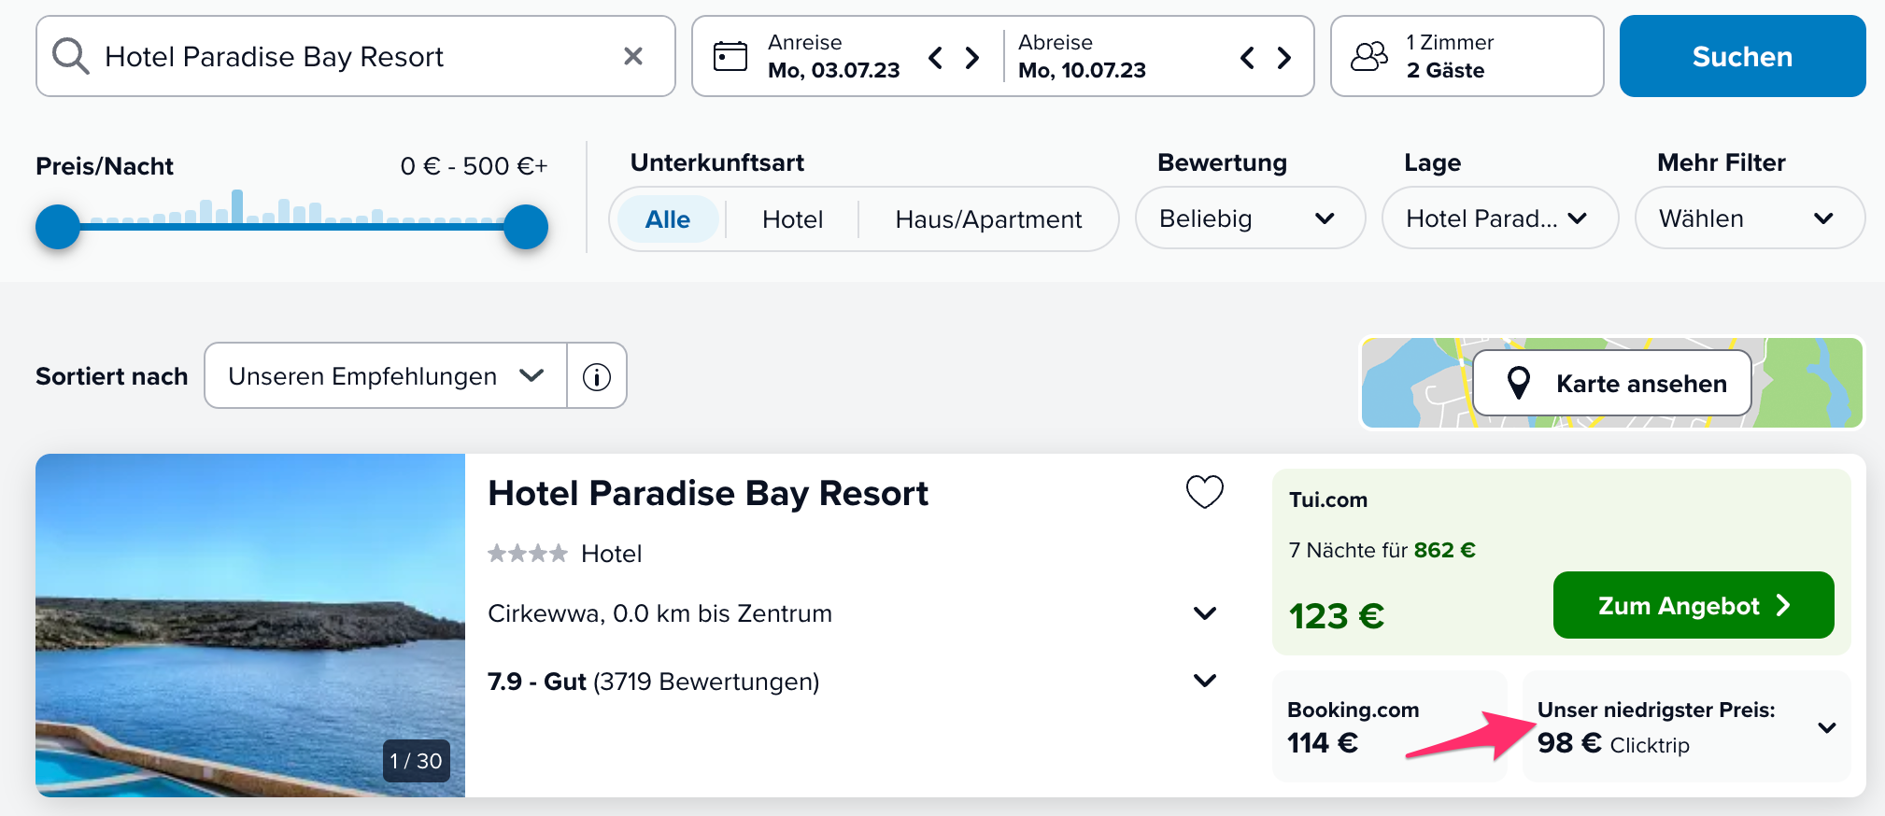Screen dimensions: 1885x816
Task: Move Abreise date to previous day
Action: [x=1247, y=58]
